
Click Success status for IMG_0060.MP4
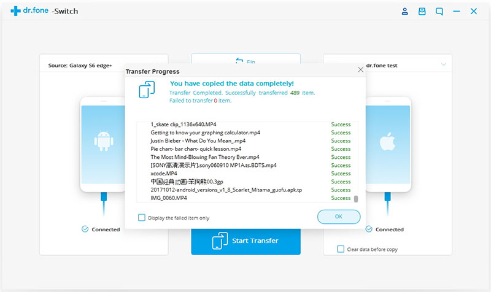point(341,198)
